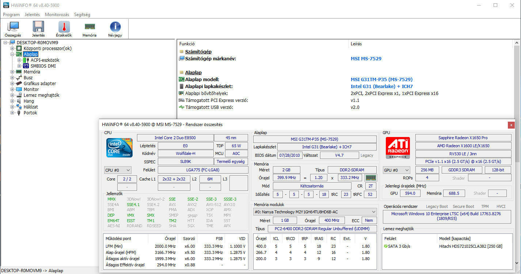
Task: Select Grafikus adapter in the tree
Action: [40, 84]
